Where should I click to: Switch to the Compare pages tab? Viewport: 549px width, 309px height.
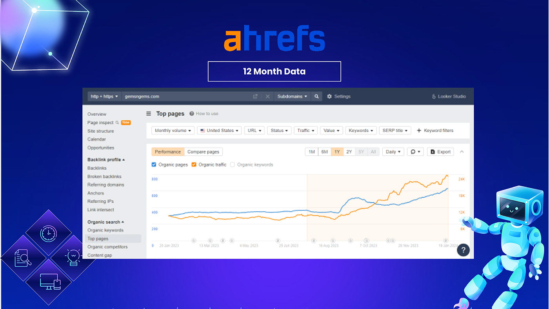pyautogui.click(x=203, y=152)
